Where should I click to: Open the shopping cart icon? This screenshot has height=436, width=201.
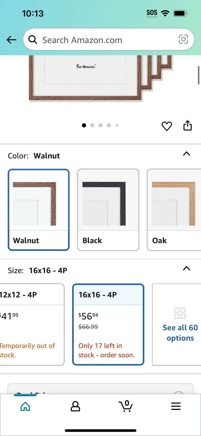(x=126, y=406)
